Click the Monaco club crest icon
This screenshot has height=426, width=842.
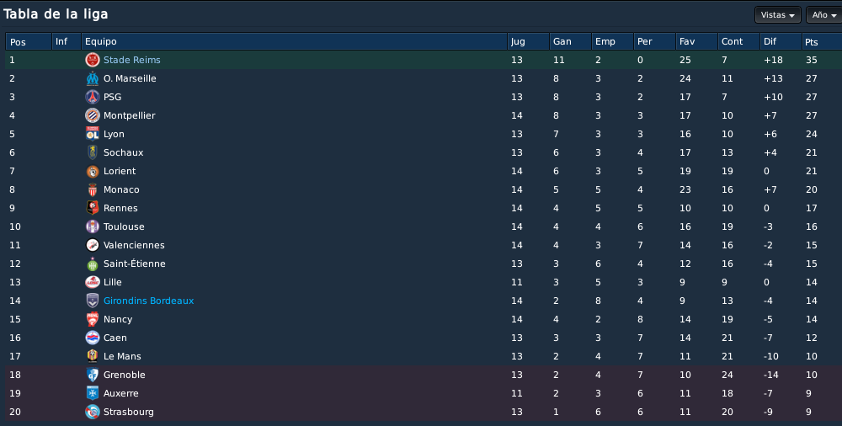click(93, 189)
